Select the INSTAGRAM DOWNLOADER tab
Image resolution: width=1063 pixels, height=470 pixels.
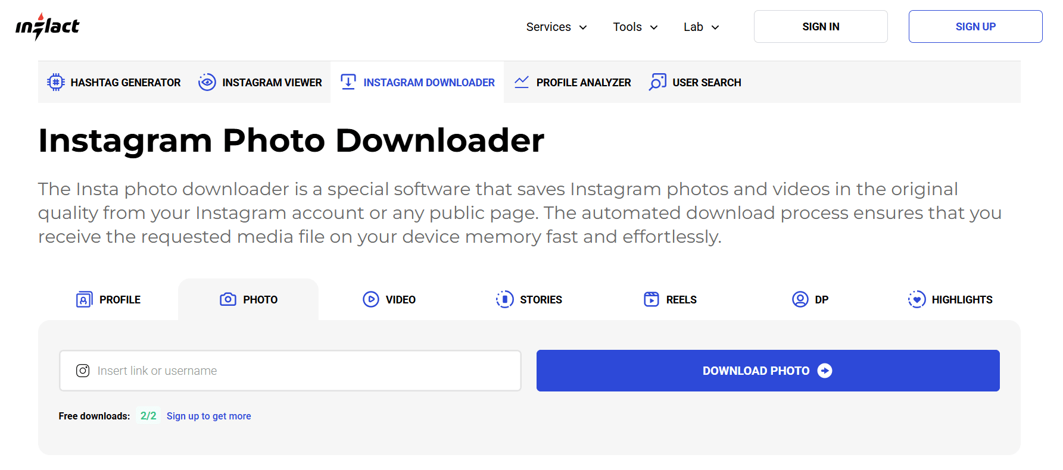pos(417,82)
